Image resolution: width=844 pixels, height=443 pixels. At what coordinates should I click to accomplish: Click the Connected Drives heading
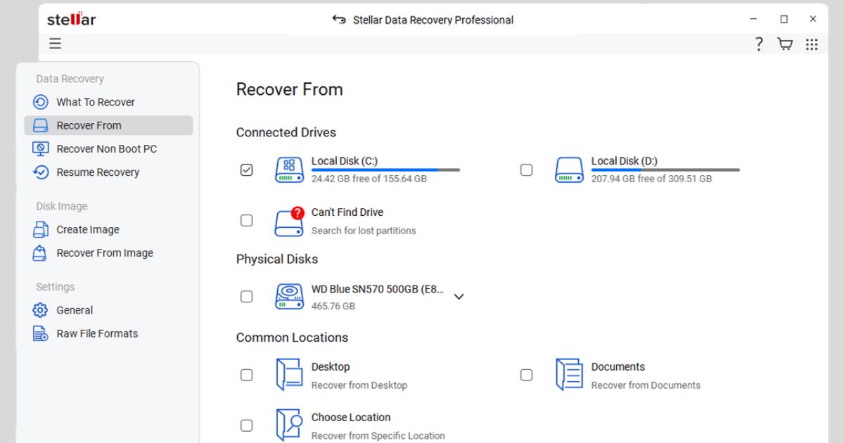pos(286,132)
